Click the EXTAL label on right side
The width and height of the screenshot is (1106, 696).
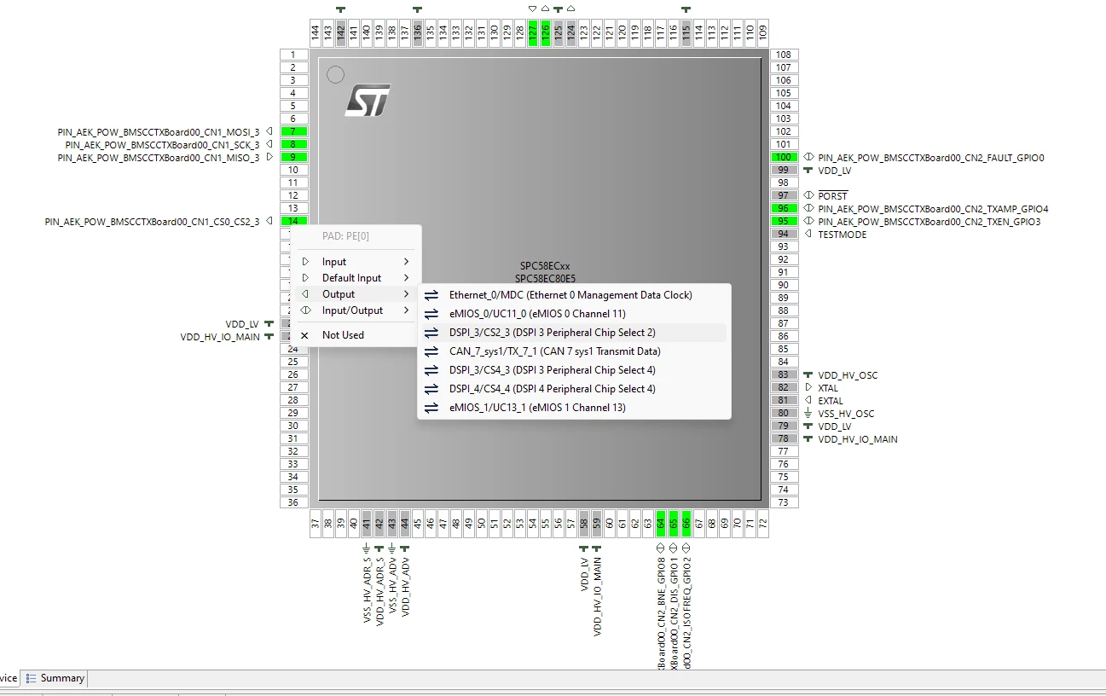(x=831, y=401)
